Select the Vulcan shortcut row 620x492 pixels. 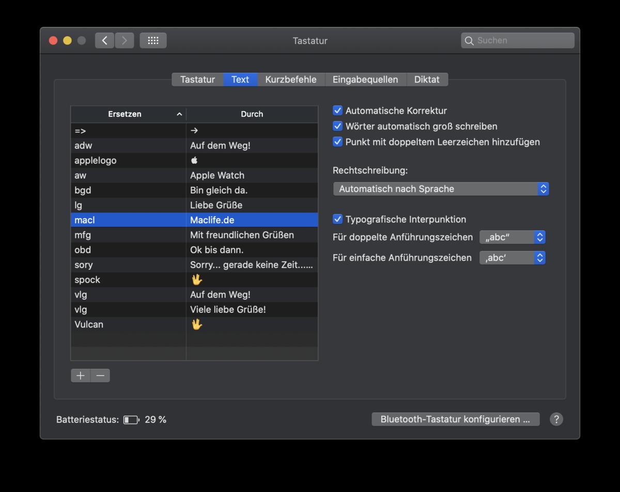tap(194, 324)
